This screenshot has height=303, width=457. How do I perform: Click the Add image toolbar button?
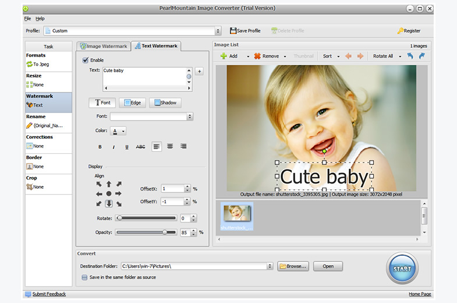229,57
